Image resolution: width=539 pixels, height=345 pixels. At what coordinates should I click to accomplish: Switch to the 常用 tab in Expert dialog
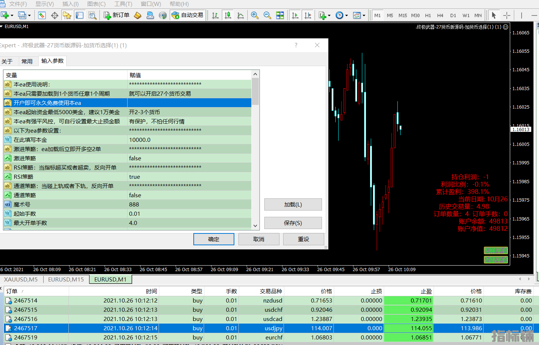[27, 61]
